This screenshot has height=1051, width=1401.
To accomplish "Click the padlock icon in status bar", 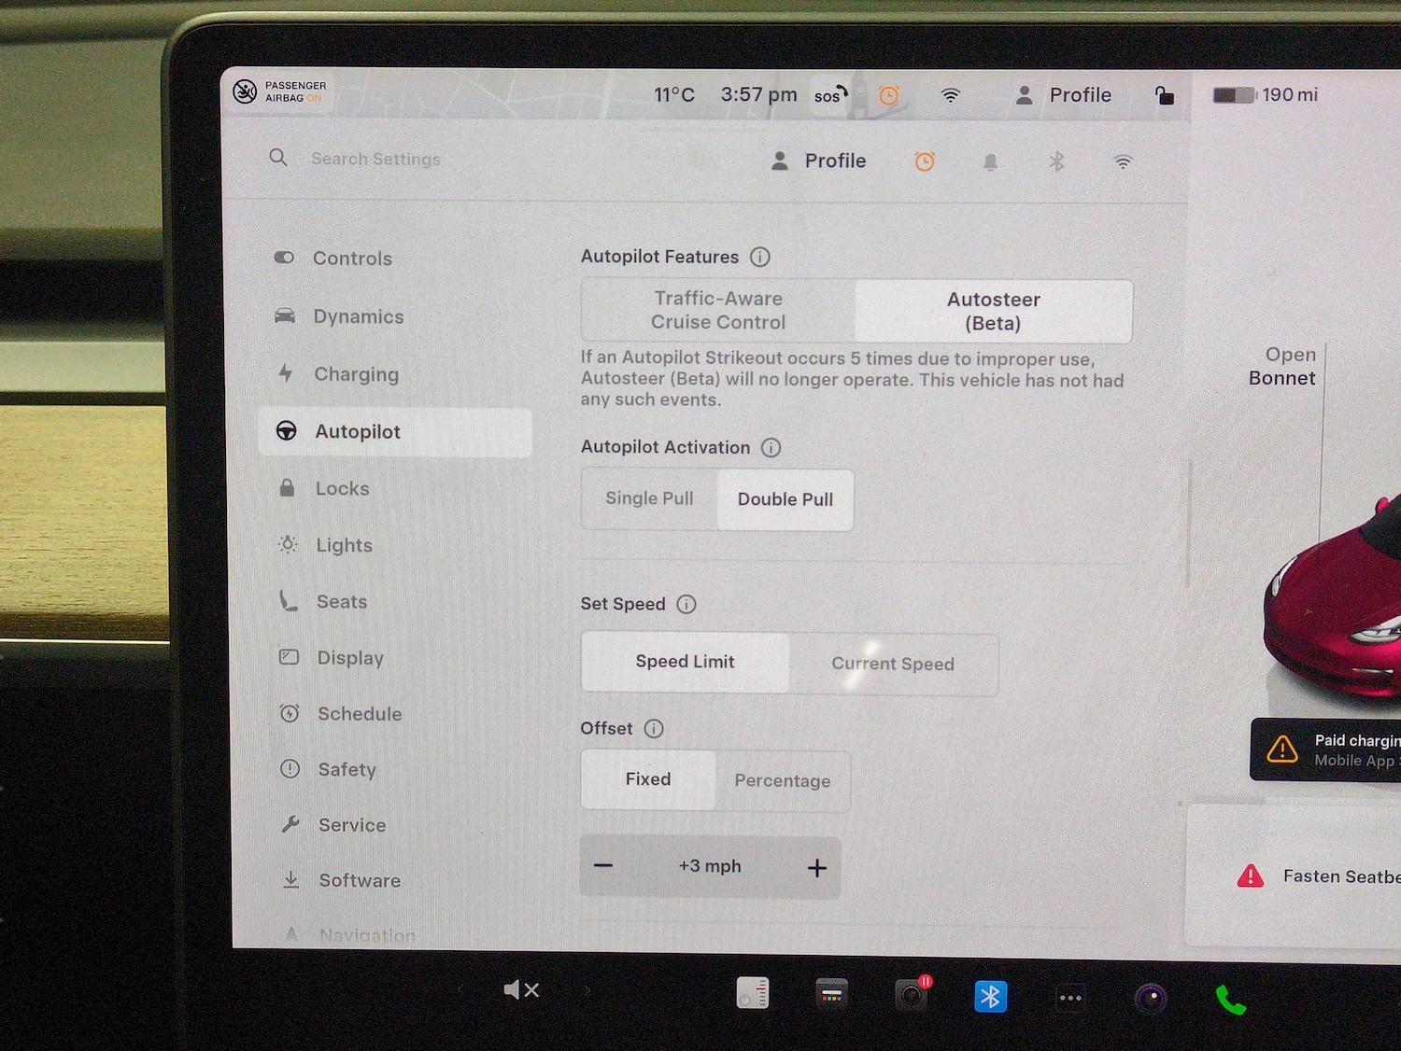I will pyautogui.click(x=1164, y=95).
